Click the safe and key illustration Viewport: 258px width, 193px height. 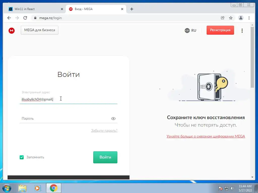212,87
